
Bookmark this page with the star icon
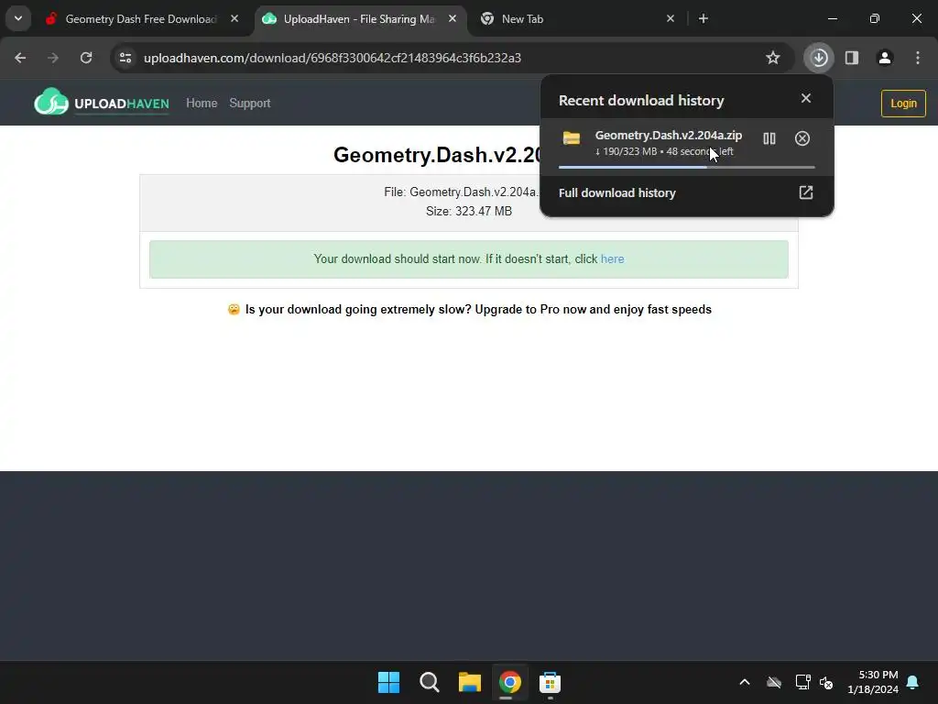click(773, 58)
